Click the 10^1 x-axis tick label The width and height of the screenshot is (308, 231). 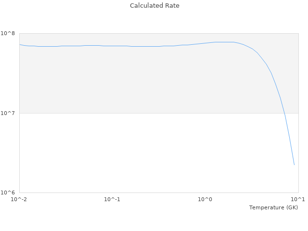[x=298, y=199]
